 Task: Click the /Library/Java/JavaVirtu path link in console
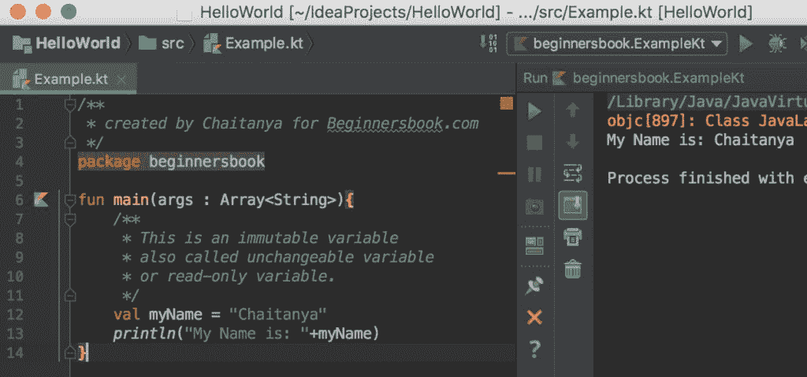707,102
